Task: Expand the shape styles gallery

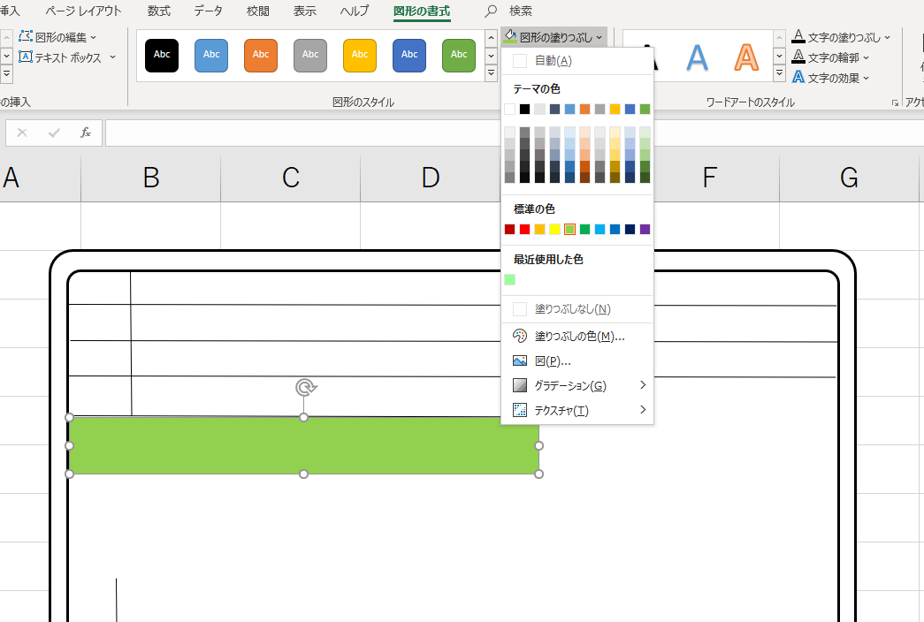Action: tap(491, 74)
